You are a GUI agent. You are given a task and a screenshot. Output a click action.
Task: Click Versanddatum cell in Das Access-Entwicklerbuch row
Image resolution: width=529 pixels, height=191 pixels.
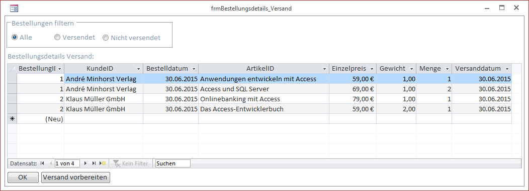click(x=482, y=109)
